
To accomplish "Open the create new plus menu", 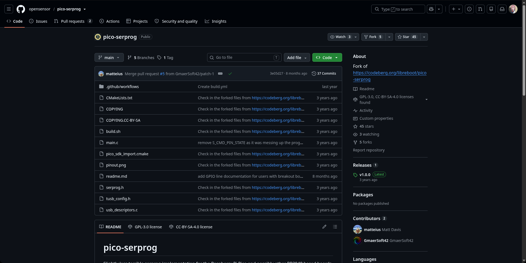I will [x=456, y=9].
